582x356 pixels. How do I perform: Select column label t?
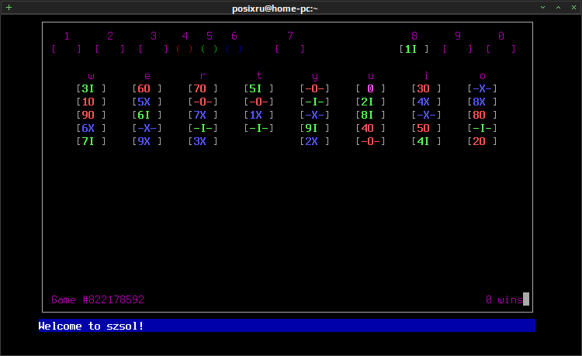click(258, 76)
